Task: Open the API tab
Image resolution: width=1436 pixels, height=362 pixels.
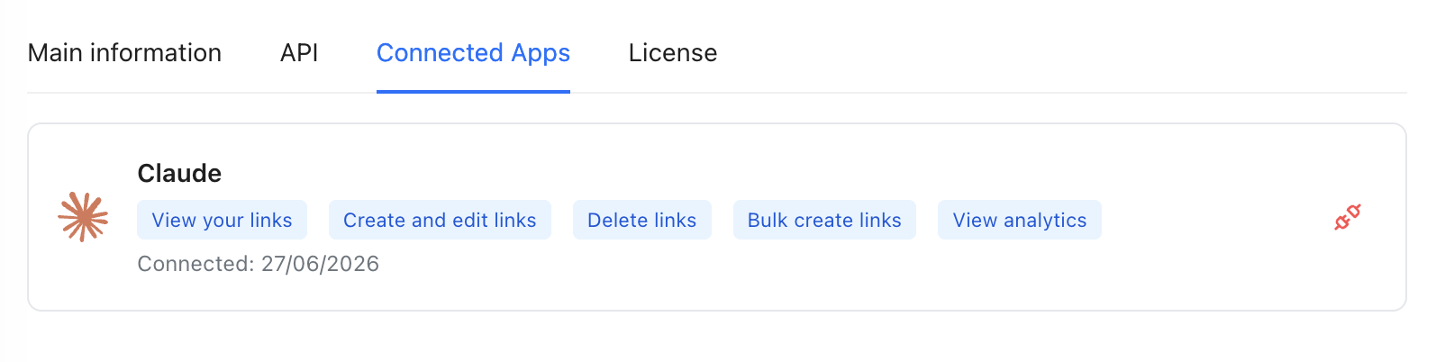Action: 299,53
